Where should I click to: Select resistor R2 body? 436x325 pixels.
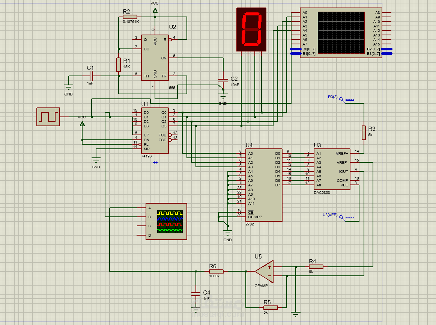130,17
